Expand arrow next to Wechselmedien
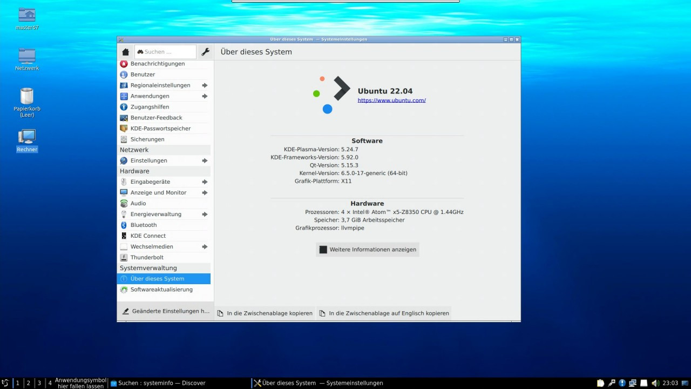This screenshot has height=389, width=691. click(x=205, y=247)
